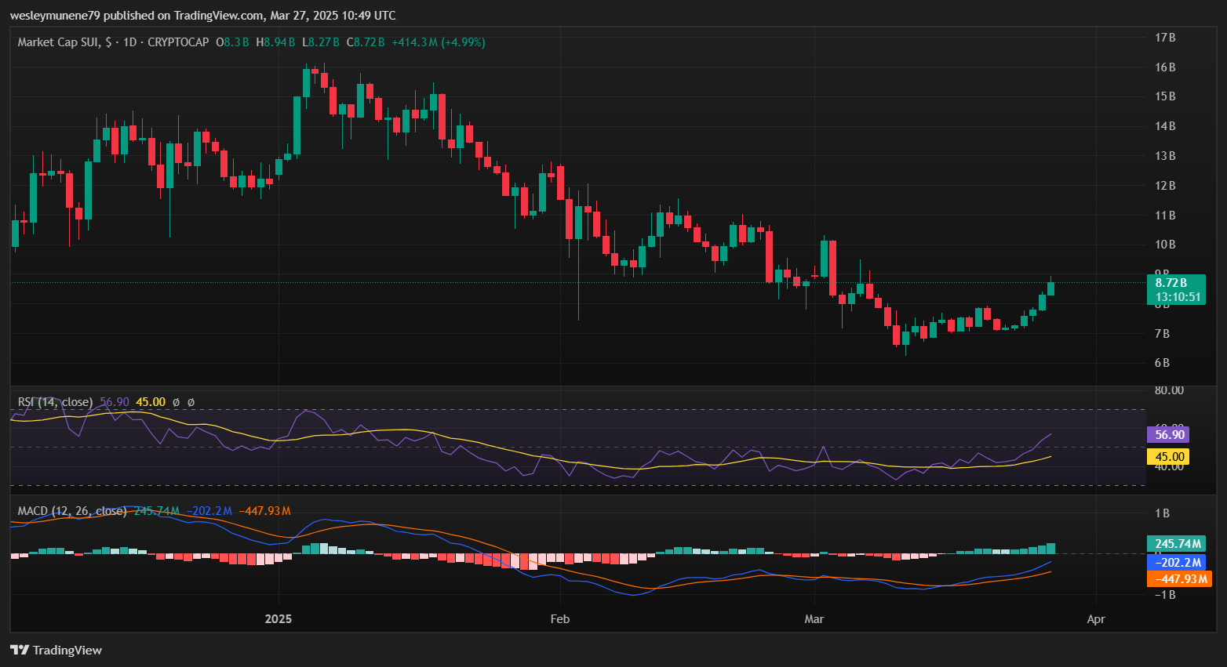Click the 16B level on price axis
1227x667 pixels.
point(1165,67)
